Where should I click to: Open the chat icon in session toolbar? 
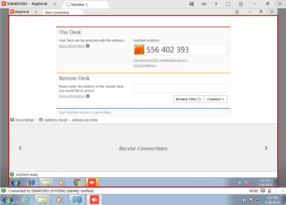tap(191, 4)
